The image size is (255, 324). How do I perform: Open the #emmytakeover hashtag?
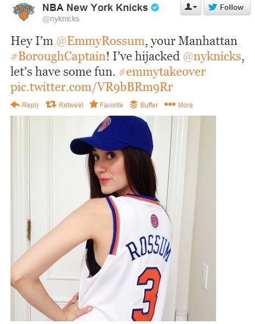162,72
